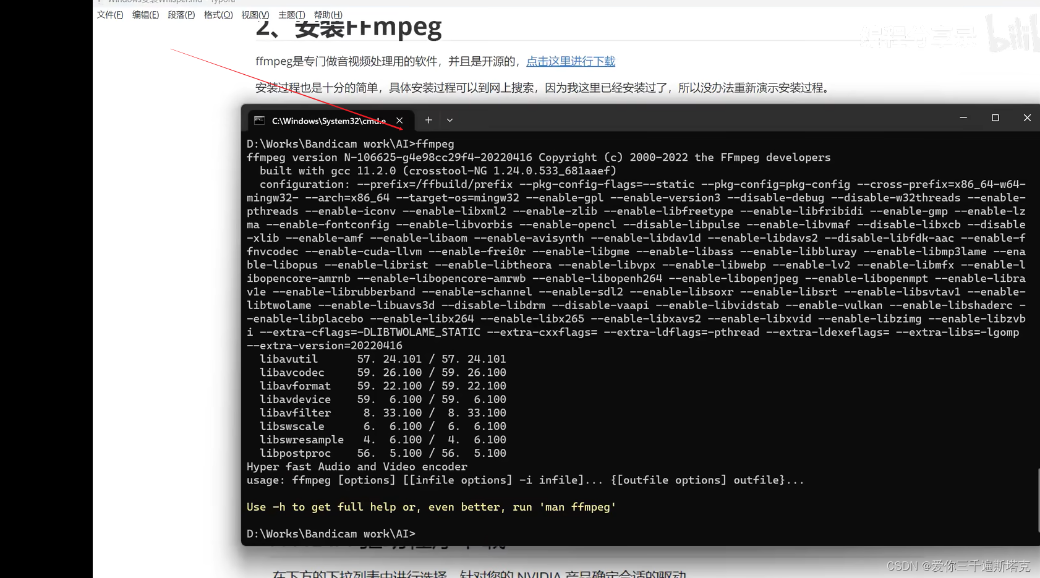The height and width of the screenshot is (578, 1040).
Task: Open the 视图(V) menu
Action: [255, 15]
